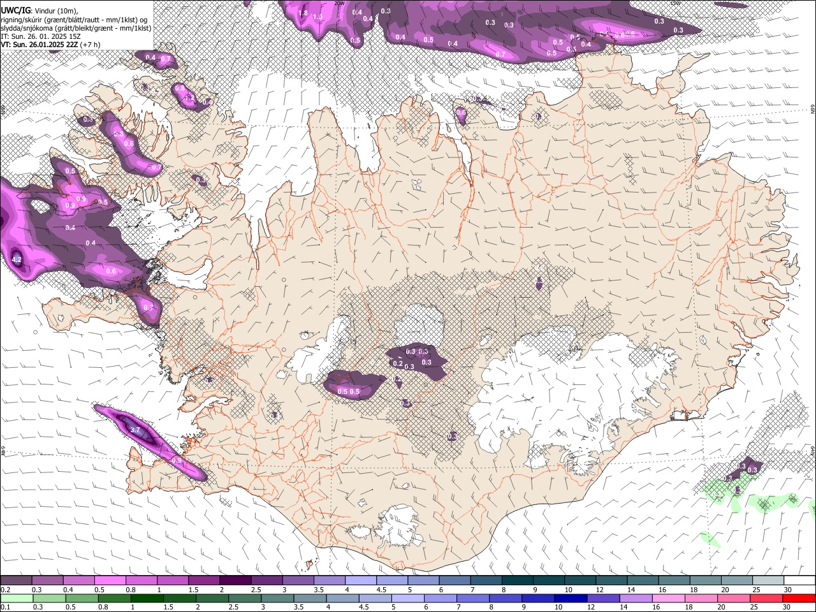Pick the pale green 0.1 swatch in rain scale

pyautogui.click(x=17, y=599)
